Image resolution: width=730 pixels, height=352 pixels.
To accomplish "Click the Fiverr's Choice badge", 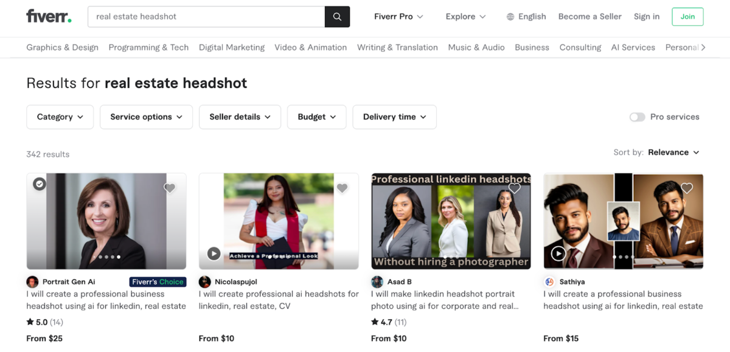I will (158, 282).
